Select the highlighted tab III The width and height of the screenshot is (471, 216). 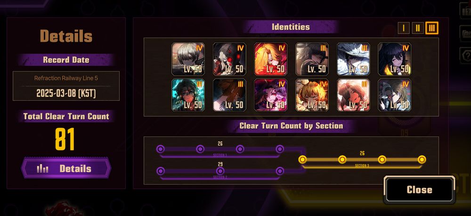pos(431,28)
